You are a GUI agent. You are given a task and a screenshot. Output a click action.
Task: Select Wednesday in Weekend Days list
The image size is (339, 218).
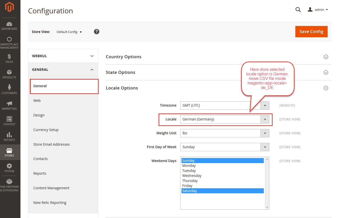(x=192, y=176)
